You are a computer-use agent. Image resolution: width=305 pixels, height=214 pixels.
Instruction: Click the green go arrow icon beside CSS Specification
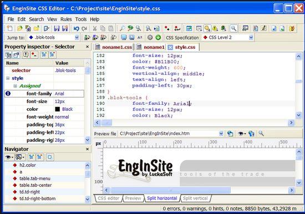click(158, 37)
